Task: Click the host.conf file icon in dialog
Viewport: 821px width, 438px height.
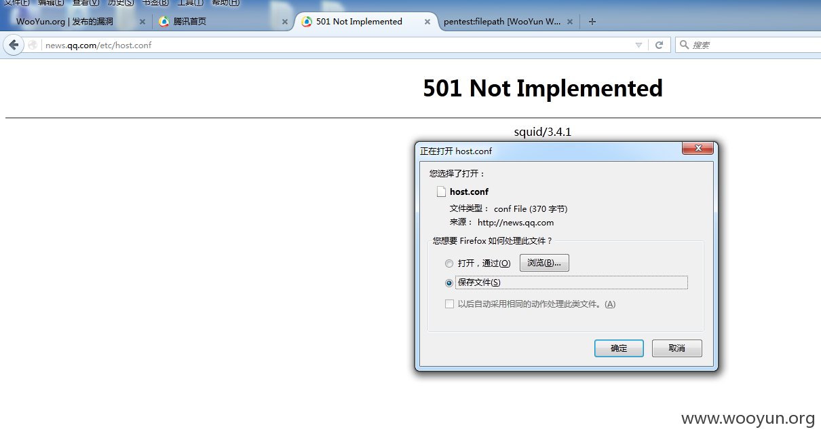Action: point(441,191)
